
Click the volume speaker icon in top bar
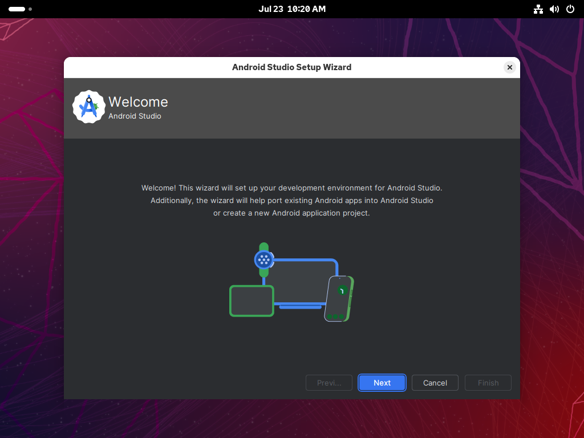click(x=554, y=9)
